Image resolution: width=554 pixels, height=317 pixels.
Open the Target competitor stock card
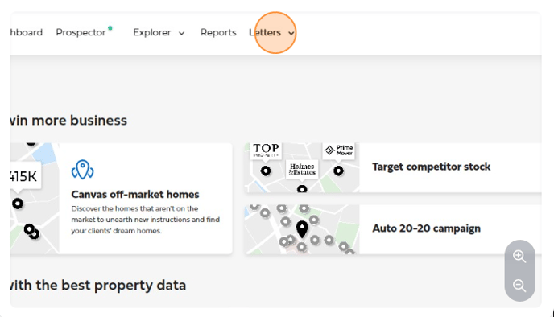pos(393,167)
